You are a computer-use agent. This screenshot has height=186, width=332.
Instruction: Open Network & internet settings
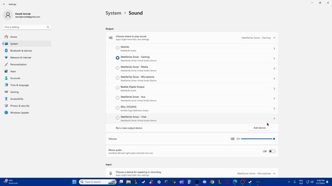click(27, 57)
